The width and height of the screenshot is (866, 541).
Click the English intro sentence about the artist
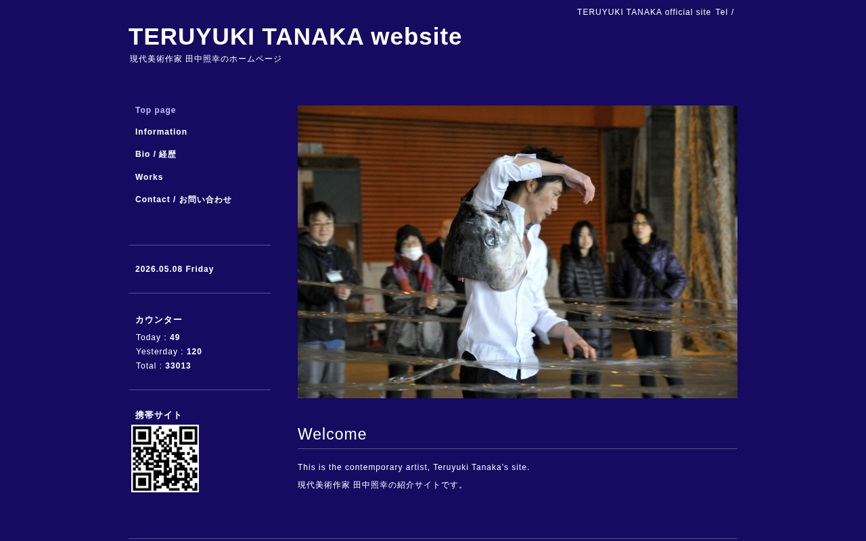[x=414, y=467]
